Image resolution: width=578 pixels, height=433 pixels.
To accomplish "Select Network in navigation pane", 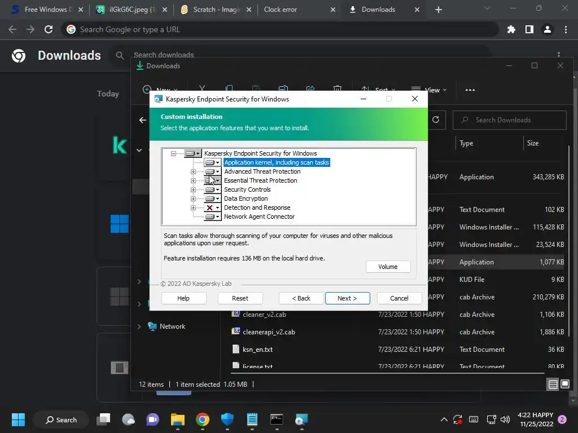I will coord(172,326).
